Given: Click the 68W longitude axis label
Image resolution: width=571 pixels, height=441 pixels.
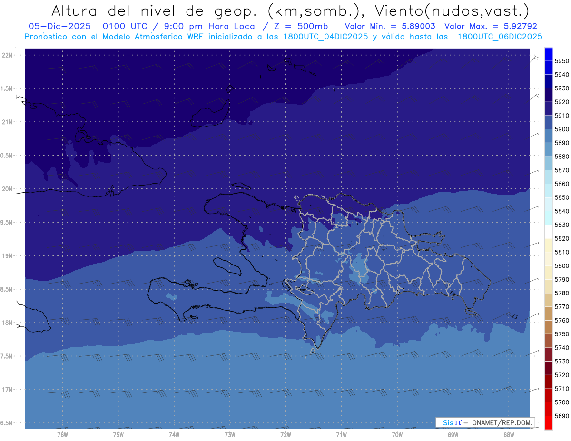Looking at the screenshot, I should click(x=509, y=434).
